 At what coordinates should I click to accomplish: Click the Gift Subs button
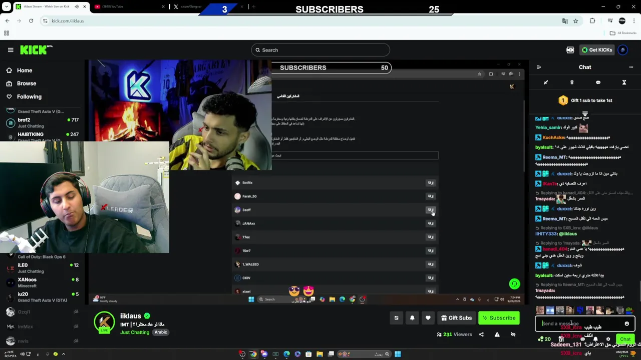click(456, 318)
